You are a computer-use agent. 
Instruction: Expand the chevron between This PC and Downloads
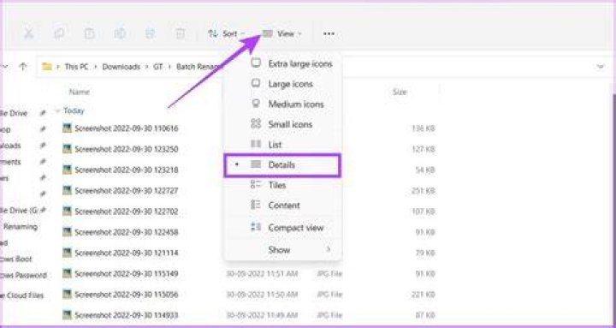95,67
